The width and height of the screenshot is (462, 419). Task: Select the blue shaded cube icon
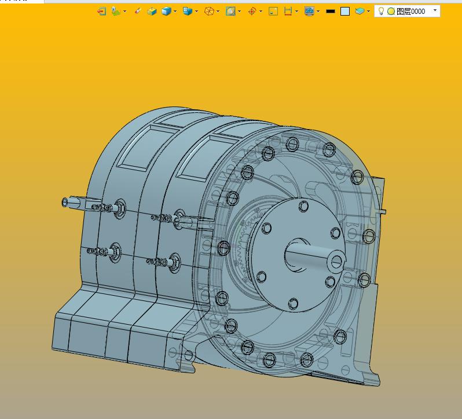point(166,11)
